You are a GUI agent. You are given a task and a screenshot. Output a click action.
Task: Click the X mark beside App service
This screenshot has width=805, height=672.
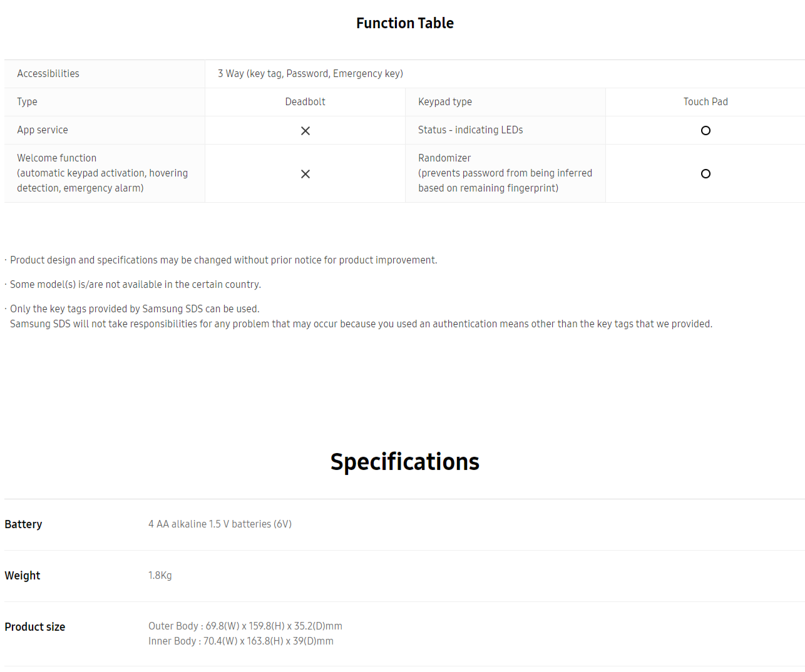click(x=305, y=131)
